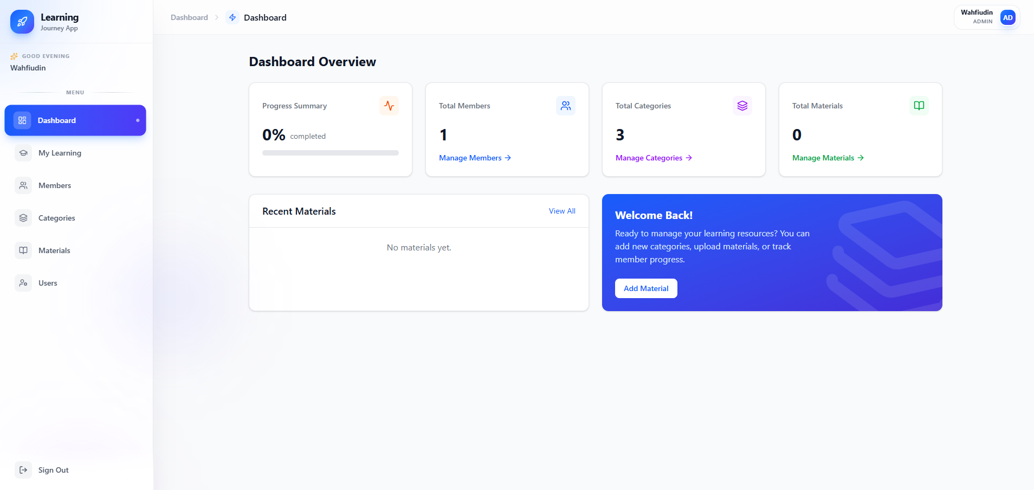Click the progress summary bar

tap(331, 153)
